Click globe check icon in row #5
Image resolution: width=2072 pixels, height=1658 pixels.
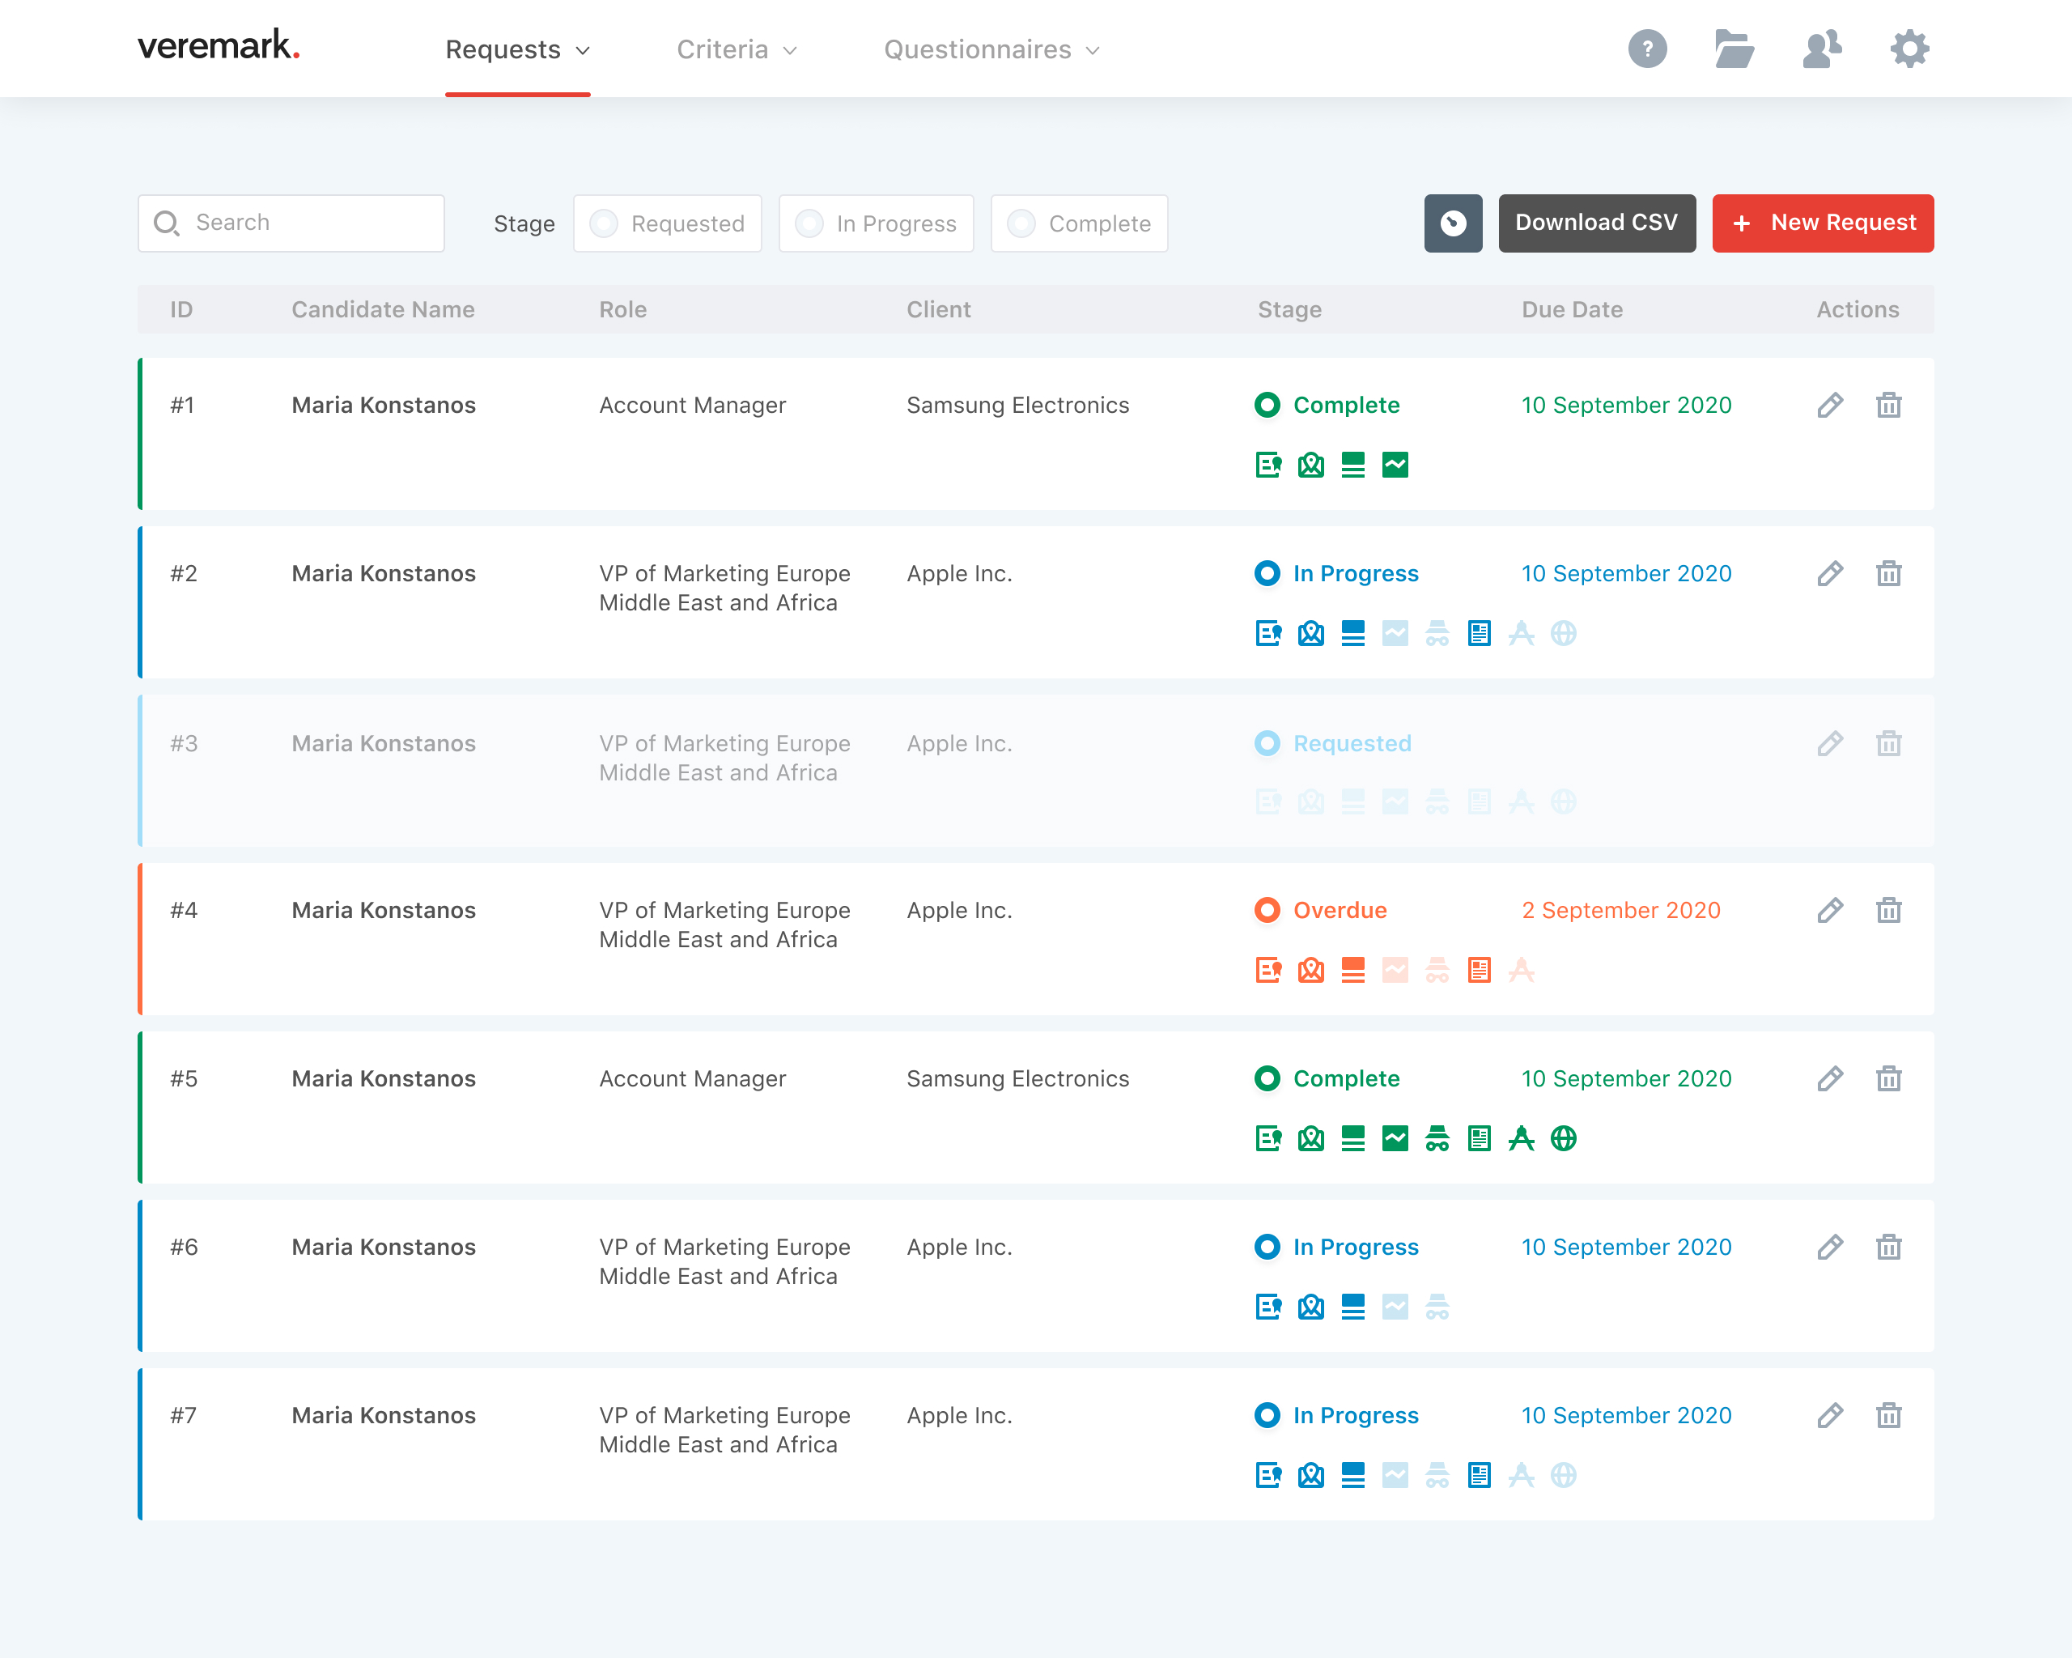pos(1564,1139)
